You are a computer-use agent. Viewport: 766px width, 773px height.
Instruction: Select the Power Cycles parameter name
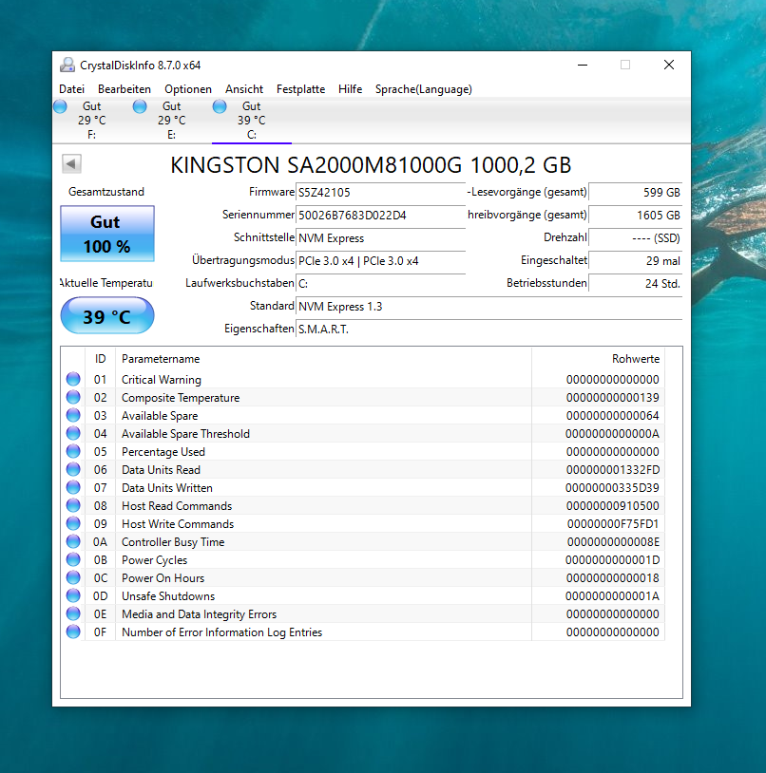[x=154, y=560]
